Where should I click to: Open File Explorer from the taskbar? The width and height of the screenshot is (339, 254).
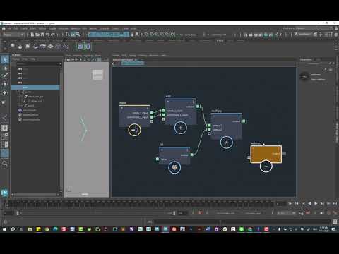click(30, 229)
